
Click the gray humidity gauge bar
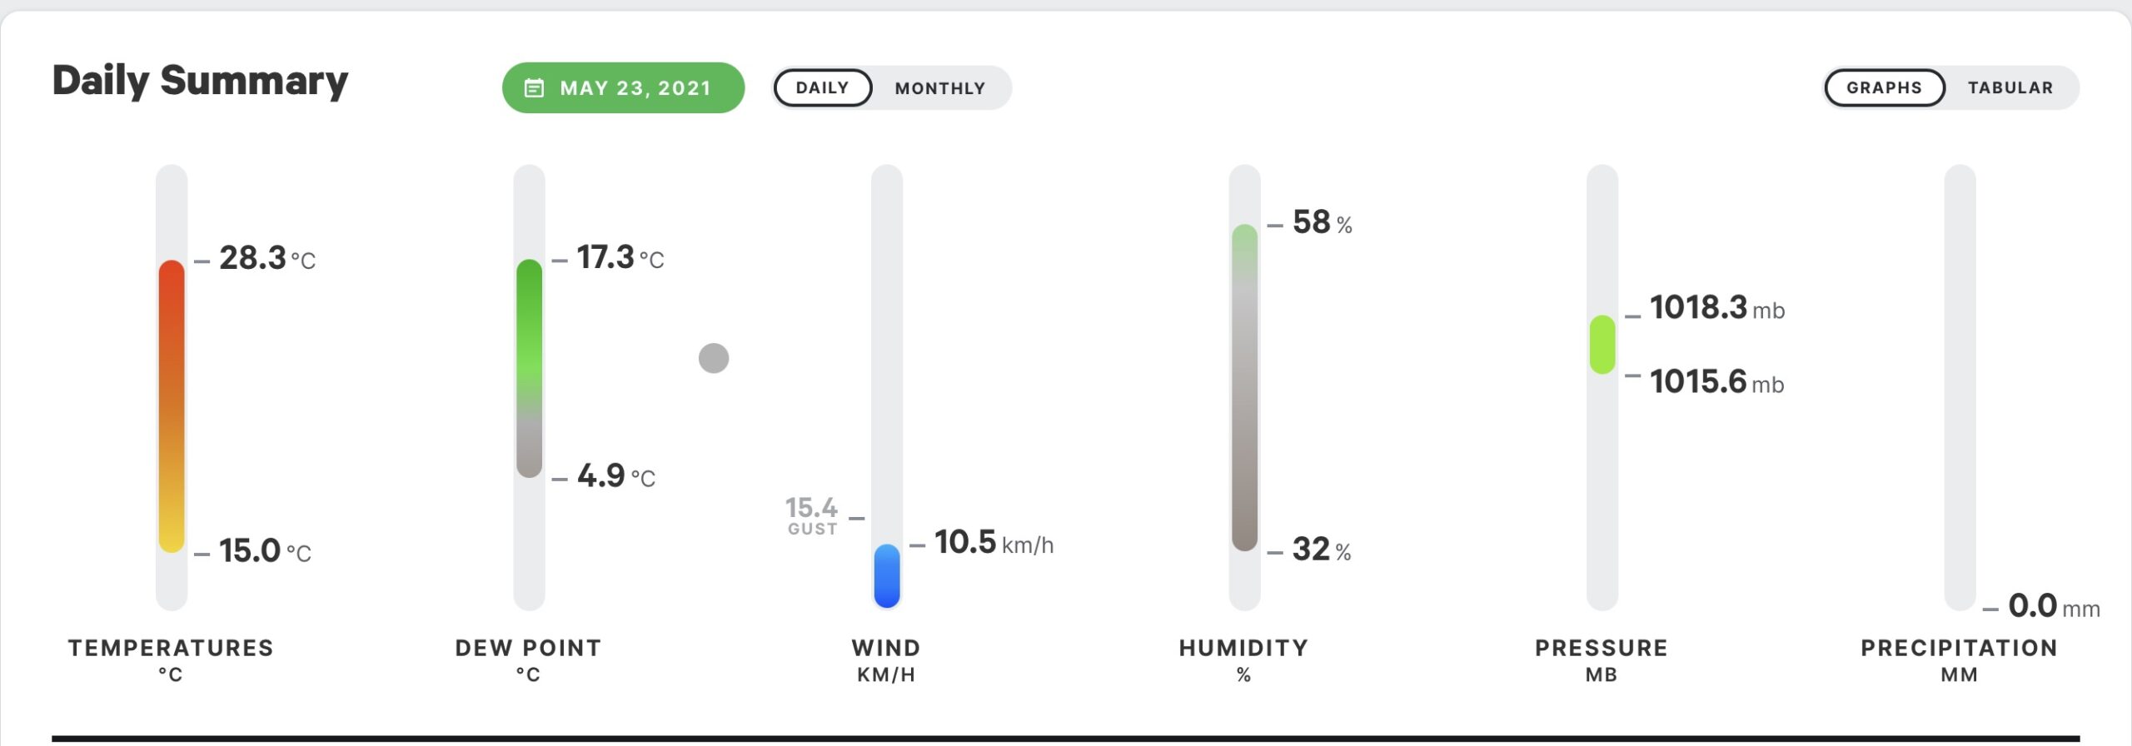coord(1244,387)
